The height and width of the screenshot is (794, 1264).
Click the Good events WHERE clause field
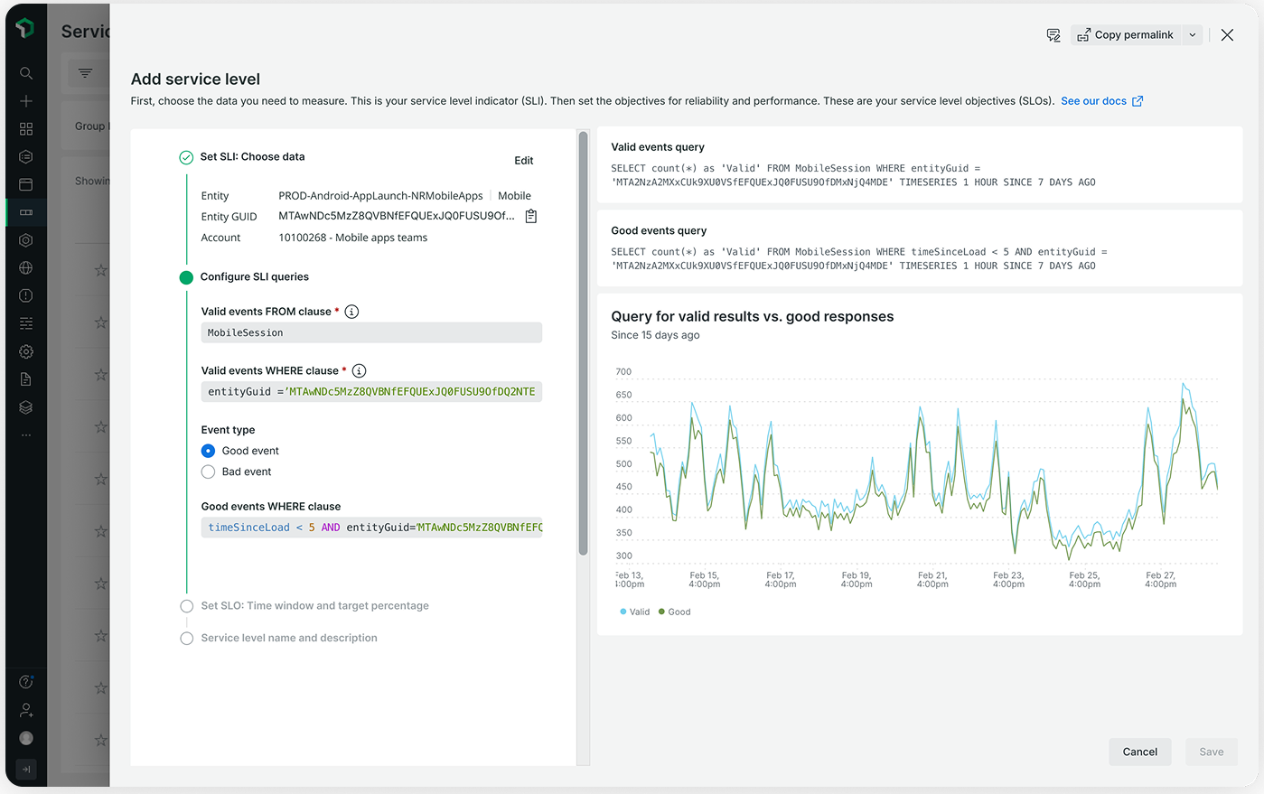pos(371,528)
